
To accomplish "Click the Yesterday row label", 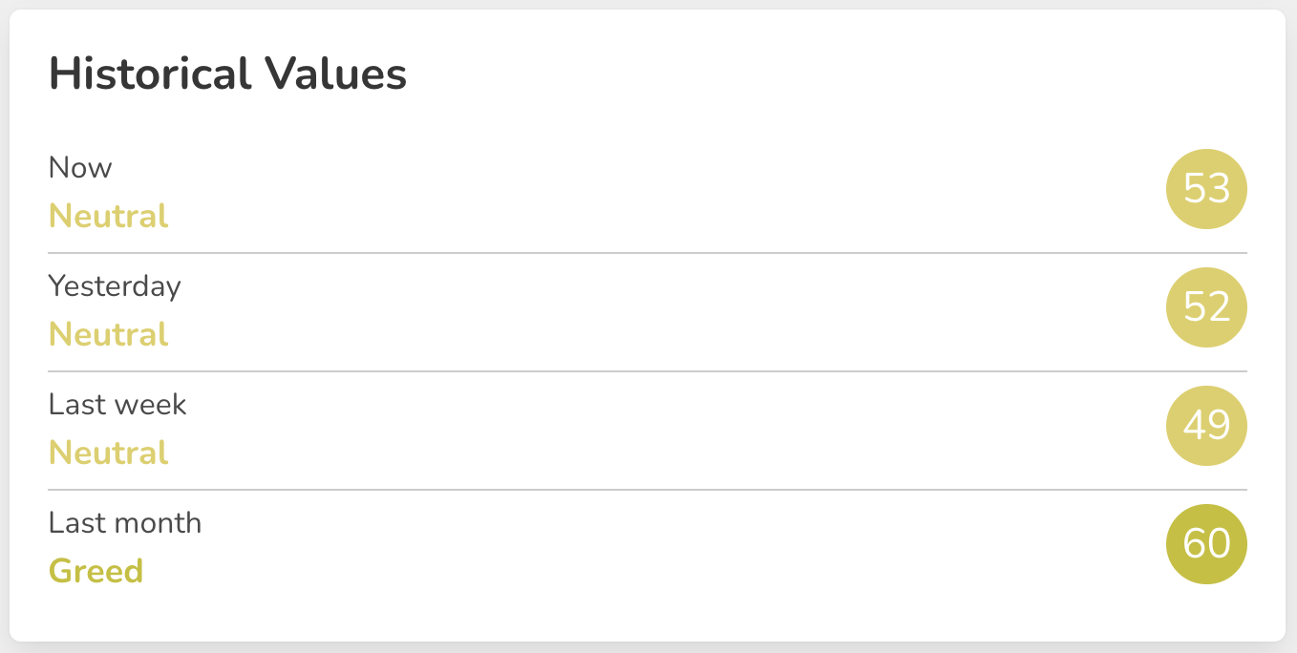I will click(x=115, y=286).
